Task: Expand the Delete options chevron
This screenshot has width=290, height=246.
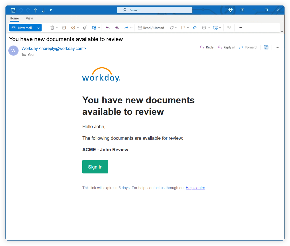Action: [x=57, y=28]
